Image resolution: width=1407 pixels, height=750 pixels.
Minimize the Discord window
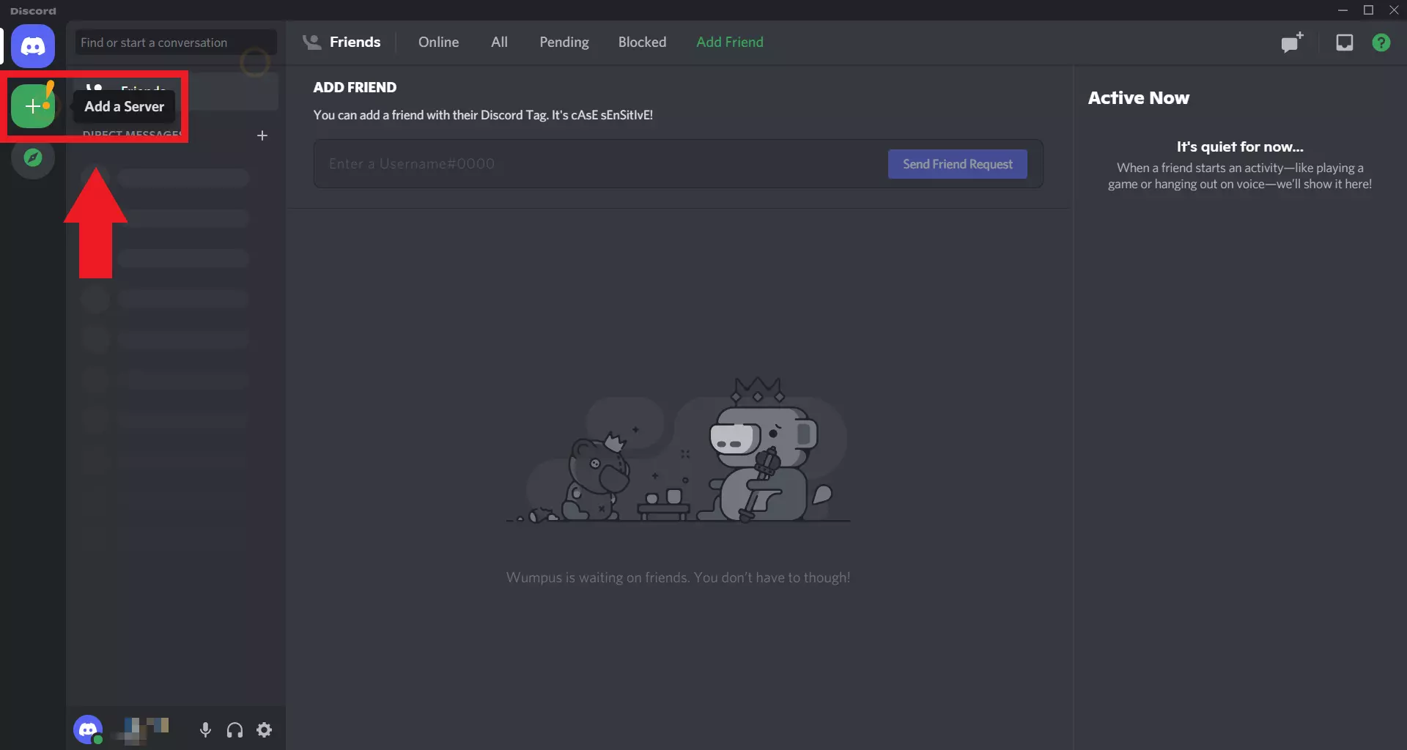[x=1343, y=10]
